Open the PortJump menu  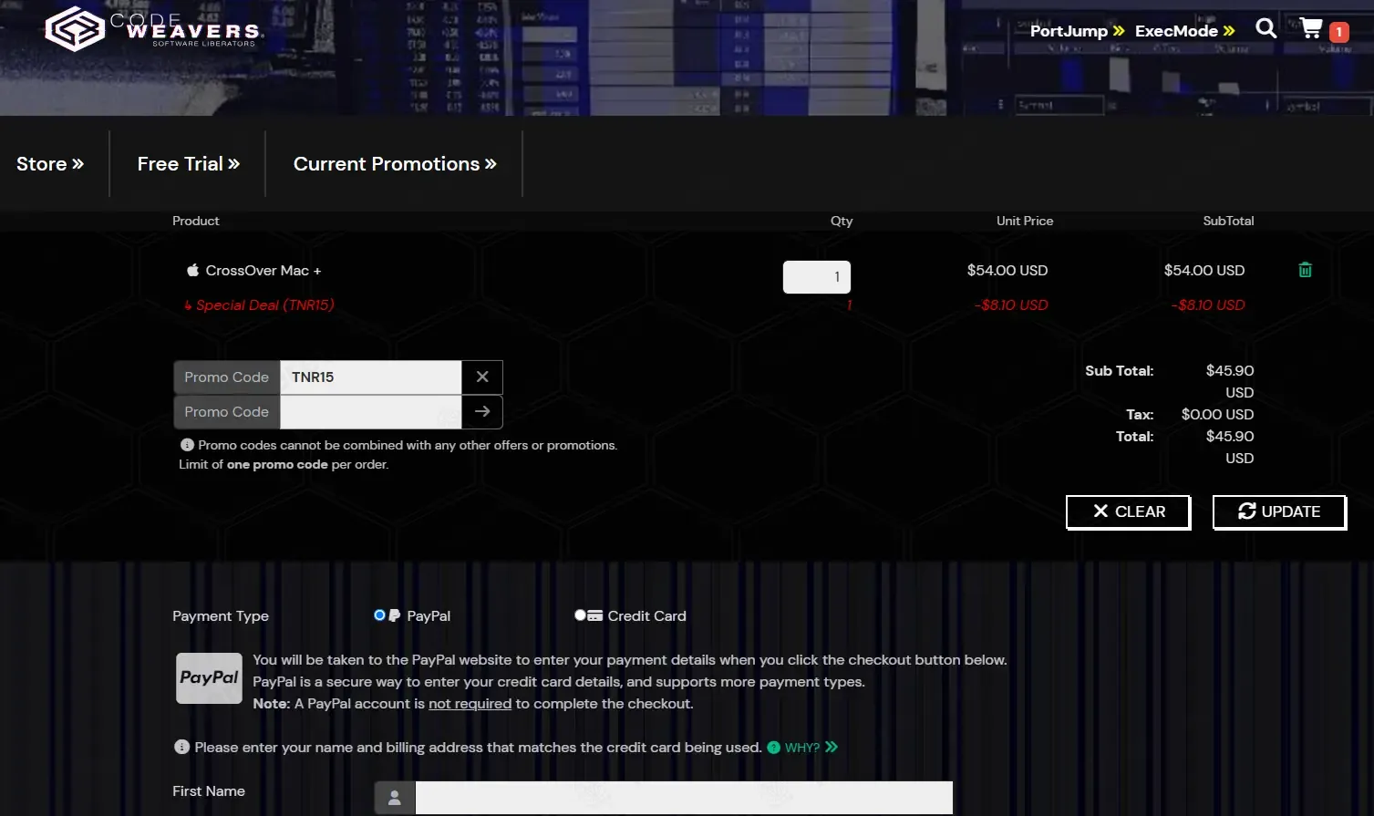point(1077,31)
